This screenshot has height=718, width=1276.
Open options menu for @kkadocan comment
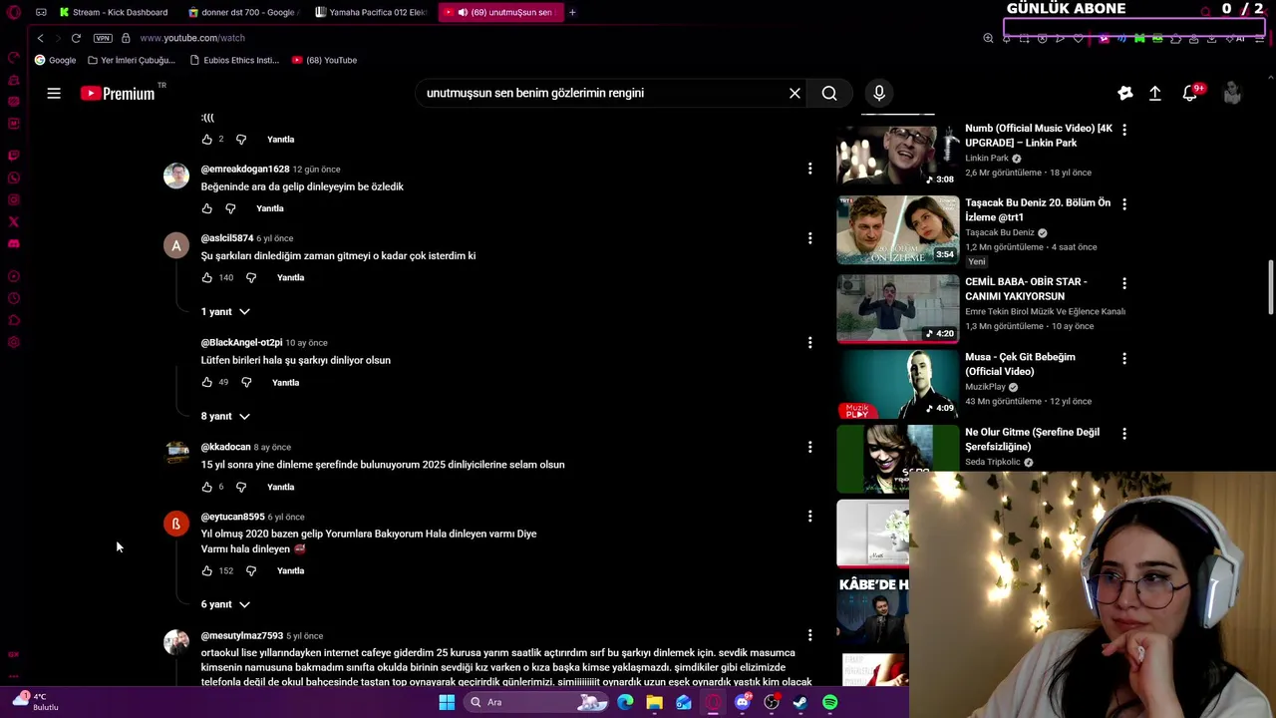click(809, 447)
